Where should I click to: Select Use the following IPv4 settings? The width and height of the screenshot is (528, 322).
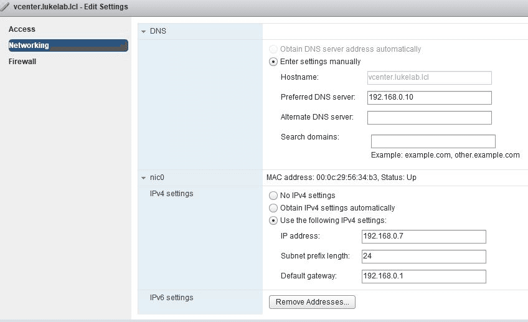(273, 220)
